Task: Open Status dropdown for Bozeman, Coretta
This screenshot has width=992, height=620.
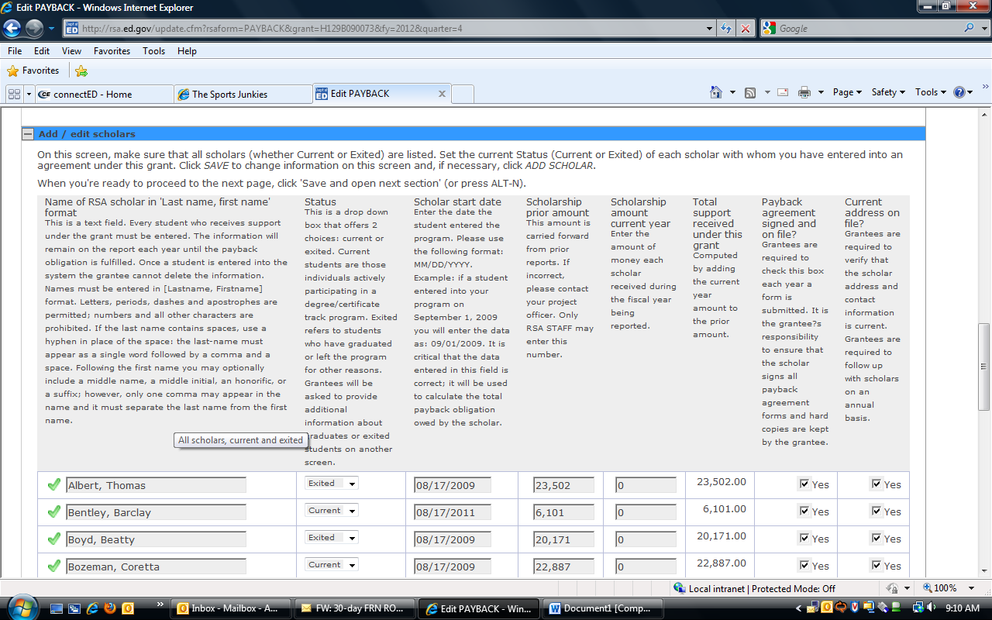Action: click(x=332, y=565)
